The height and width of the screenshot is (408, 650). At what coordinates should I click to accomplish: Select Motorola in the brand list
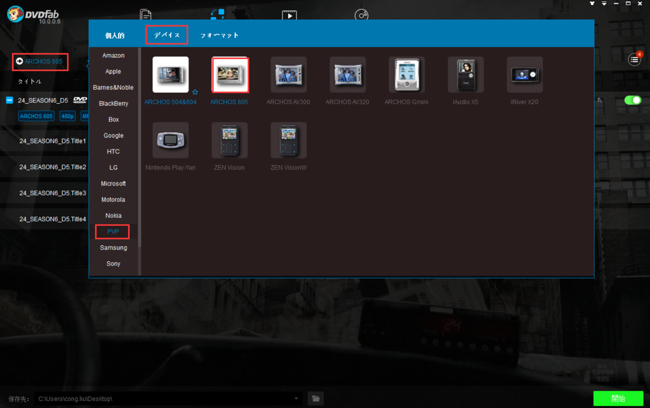[113, 200]
